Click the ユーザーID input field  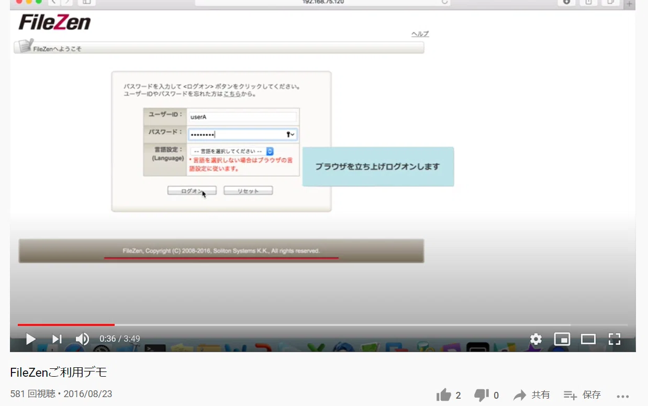pyautogui.click(x=242, y=117)
